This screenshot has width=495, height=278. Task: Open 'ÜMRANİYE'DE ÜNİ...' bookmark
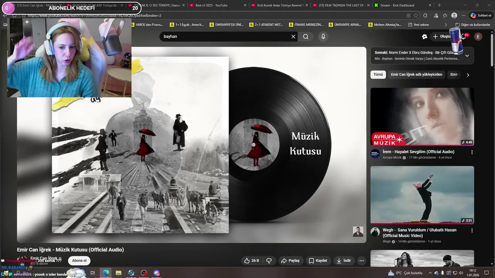[x=226, y=25]
